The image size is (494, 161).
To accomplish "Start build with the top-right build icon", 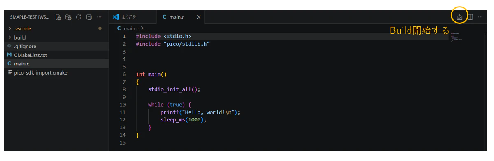I will tap(460, 17).
